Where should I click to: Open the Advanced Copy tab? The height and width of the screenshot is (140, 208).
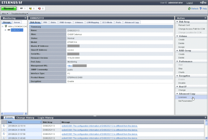click(132, 22)
